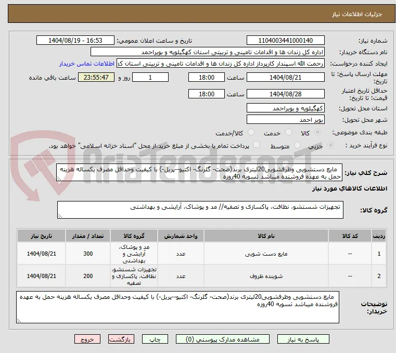Click the نام دستگاه خریدار field
This screenshot has height=353, width=396.
[207, 52]
